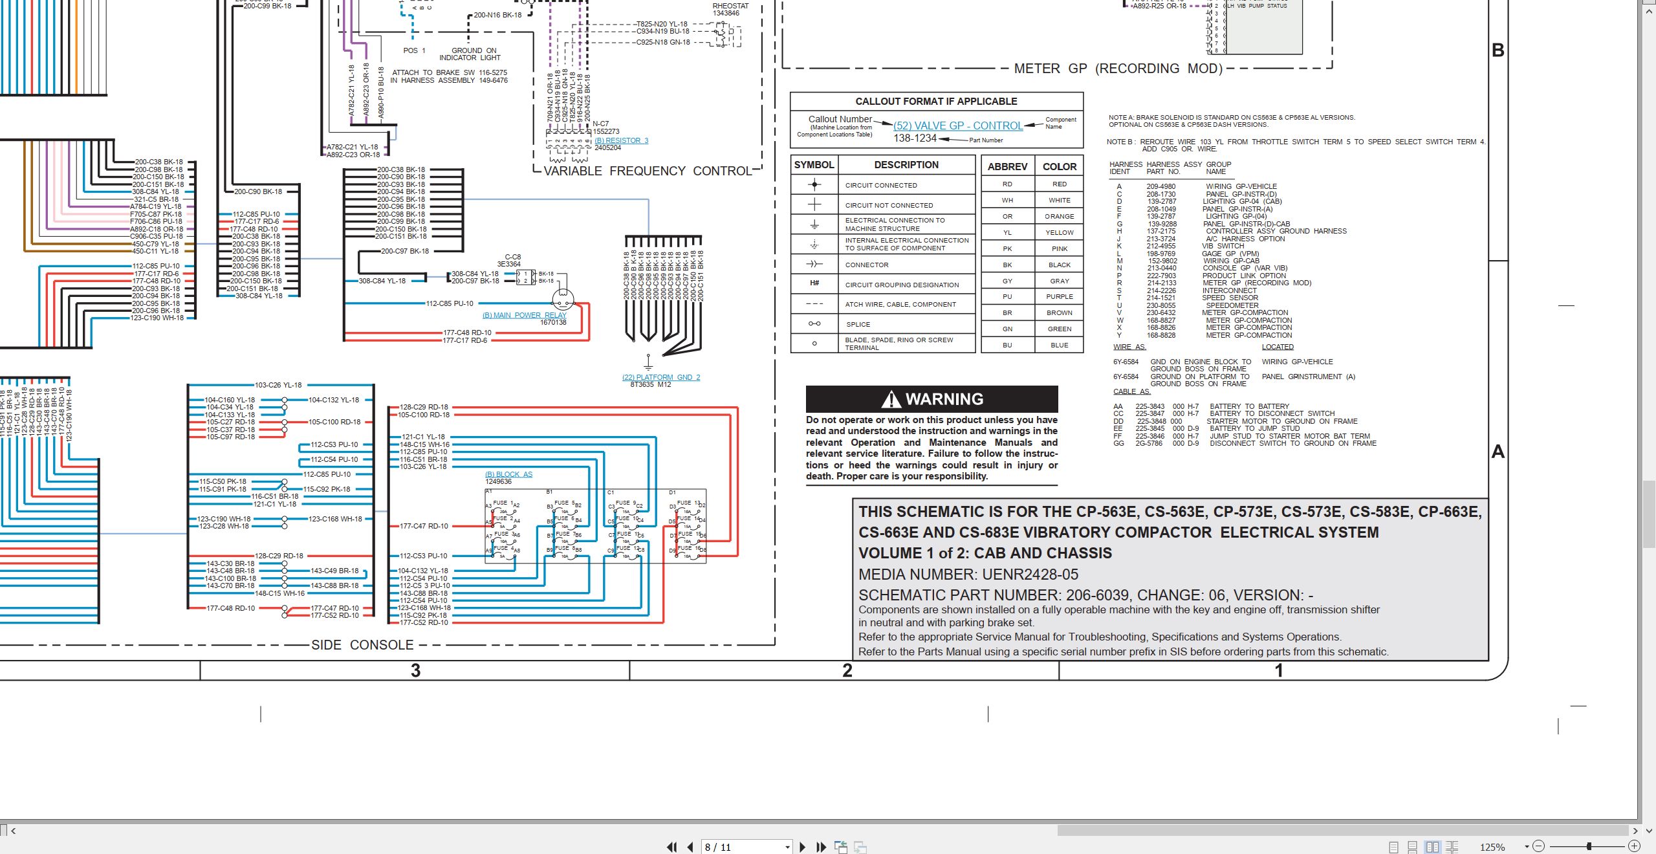This screenshot has height=854, width=1656.
Task: Click the WARNING banner heading
Action: click(x=932, y=399)
